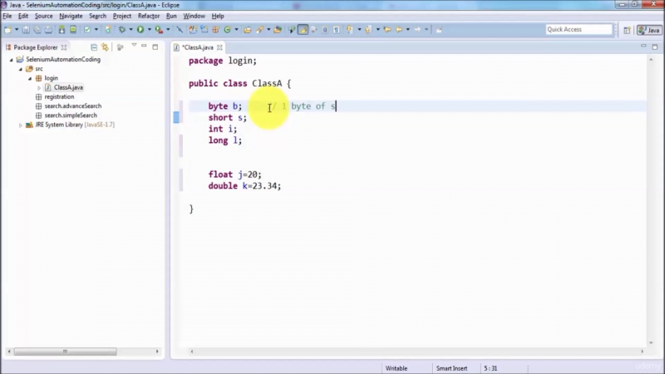The height and width of the screenshot is (374, 665).
Task: Open the External Tools dropdown arrow
Action: [168, 30]
